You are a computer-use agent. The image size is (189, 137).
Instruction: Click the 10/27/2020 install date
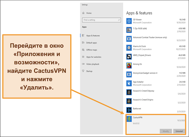pos(181,49)
